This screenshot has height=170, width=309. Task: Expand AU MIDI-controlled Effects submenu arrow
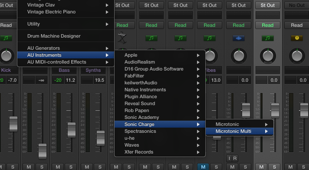107,62
